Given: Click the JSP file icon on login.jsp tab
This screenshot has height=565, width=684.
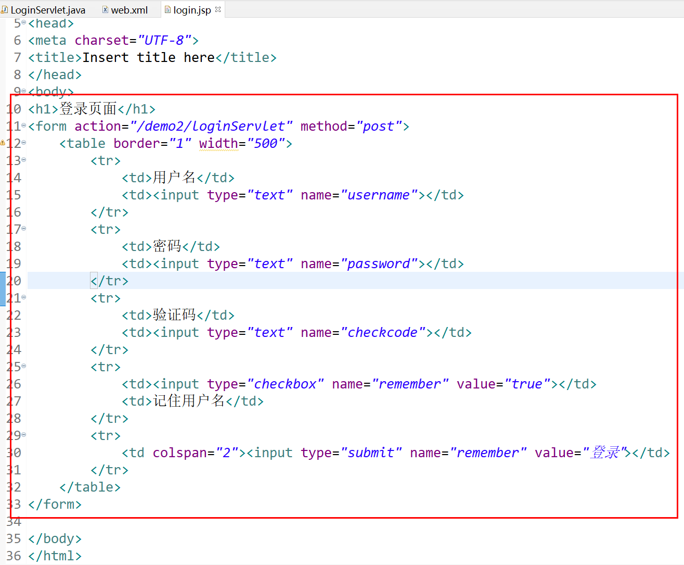Looking at the screenshot, I should click(167, 9).
